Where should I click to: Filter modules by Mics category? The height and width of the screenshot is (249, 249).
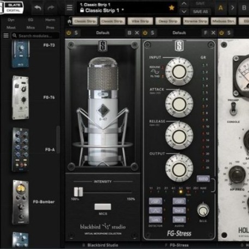point(30,28)
